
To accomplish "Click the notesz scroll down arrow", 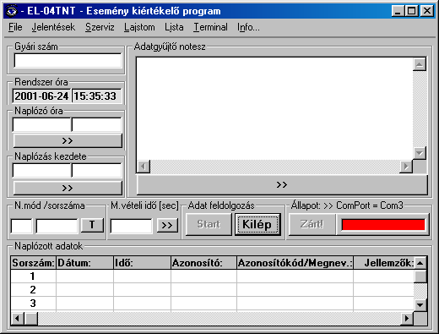I will tap(420, 153).
